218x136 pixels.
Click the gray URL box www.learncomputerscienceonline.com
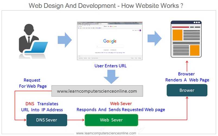coord(97,91)
